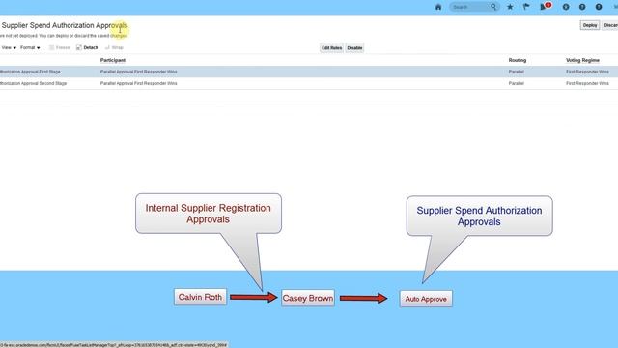Click Participant cell in Second Stage row
The width and height of the screenshot is (618, 348).
138,84
